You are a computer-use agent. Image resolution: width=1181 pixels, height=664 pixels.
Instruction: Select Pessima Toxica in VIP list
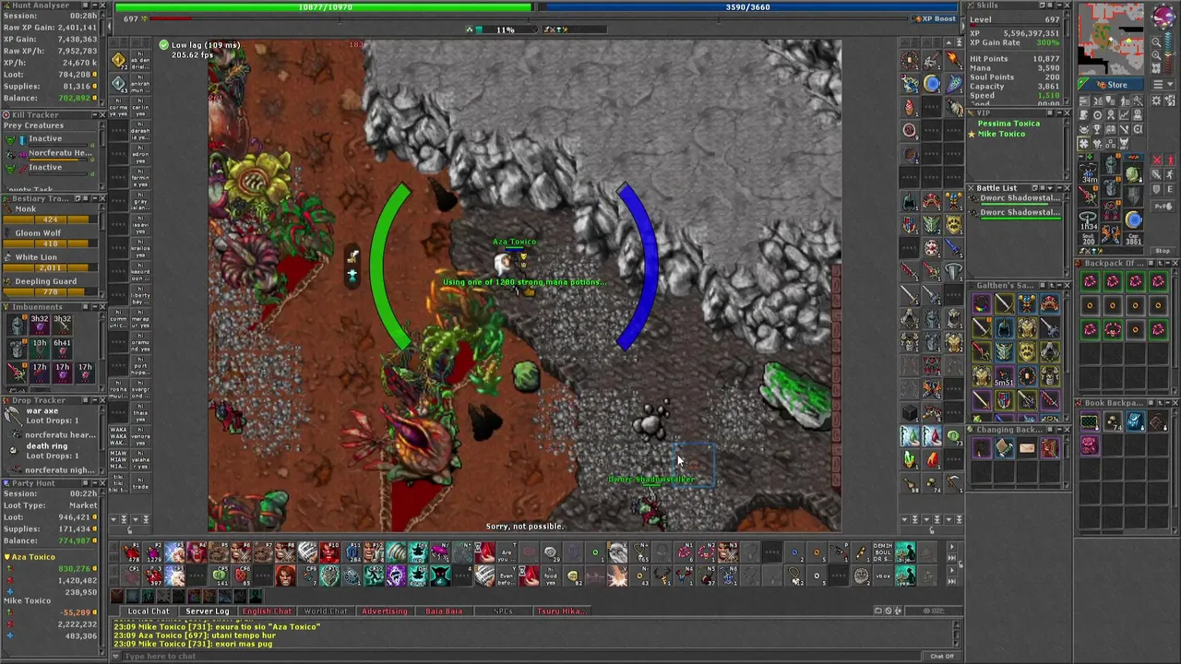[1008, 124]
